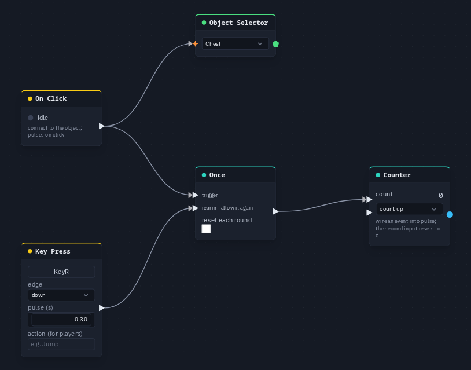Click the count pulse input port on Counter
Viewport: 471px width, 370px height.
tap(369, 199)
